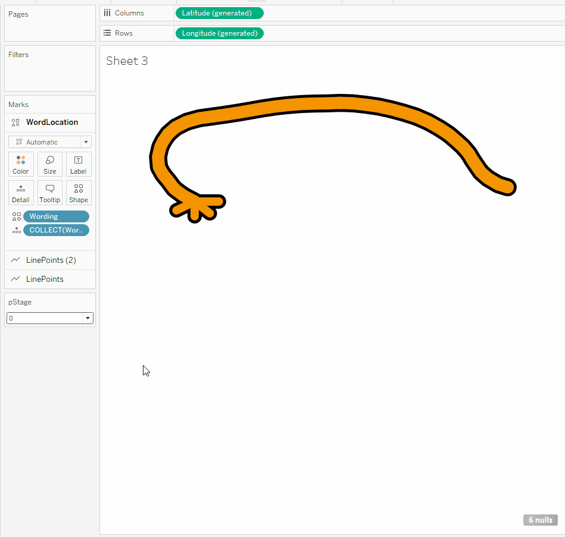565x537 pixels.
Task: Open the Label marks options
Action: 79,164
